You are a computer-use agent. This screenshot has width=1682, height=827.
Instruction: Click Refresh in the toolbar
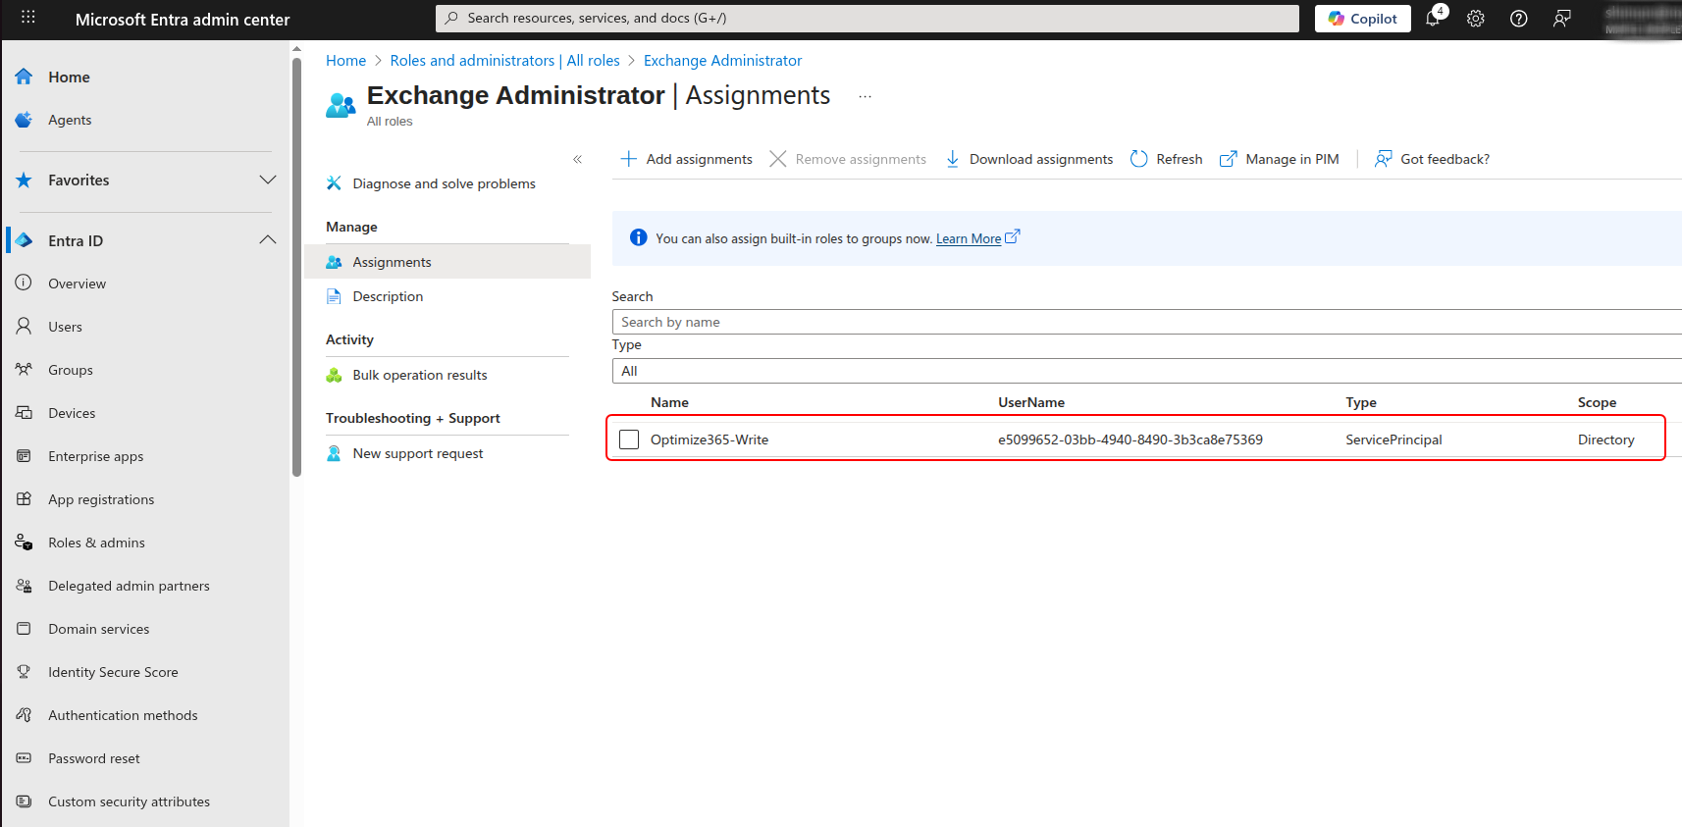pos(1166,159)
